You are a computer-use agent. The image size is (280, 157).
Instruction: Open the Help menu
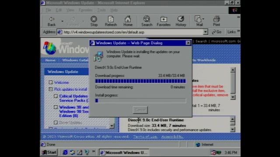(x=114, y=10)
